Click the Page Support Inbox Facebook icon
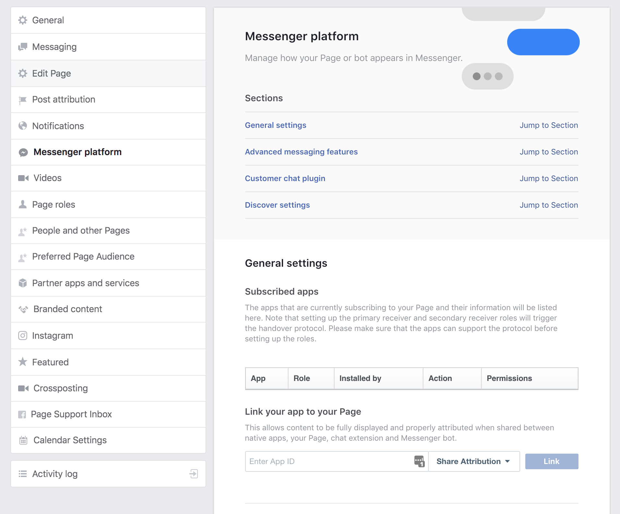The image size is (620, 514). (22, 414)
